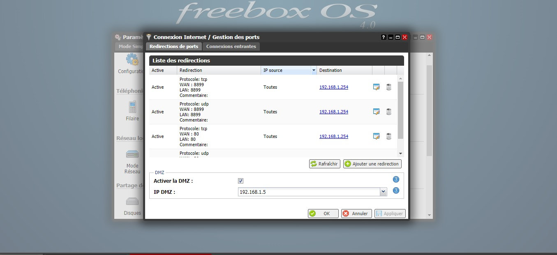The height and width of the screenshot is (255, 557).
Task: Open the IP source column menu arrow
Action: coord(314,70)
